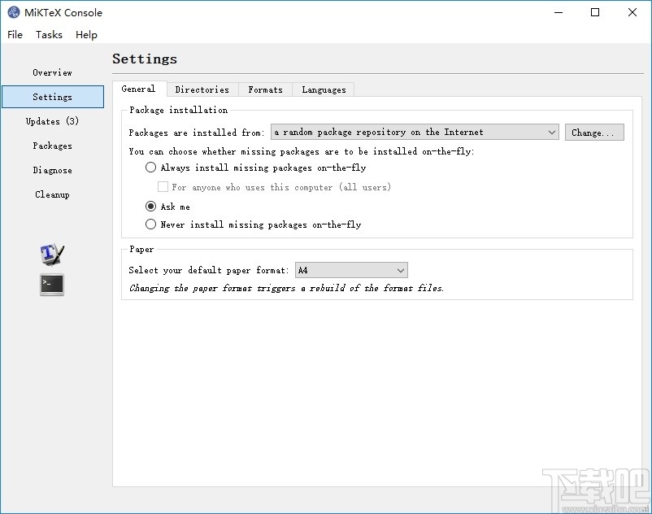Screen dimensions: 652x514
Task: Open the default paper format dropdown
Action: [350, 270]
